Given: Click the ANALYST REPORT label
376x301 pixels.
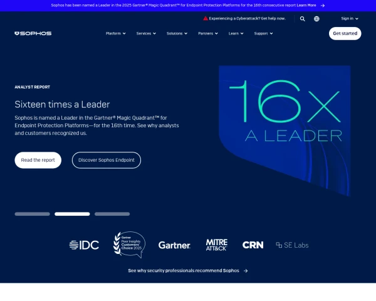Looking at the screenshot, I should tap(33, 87).
